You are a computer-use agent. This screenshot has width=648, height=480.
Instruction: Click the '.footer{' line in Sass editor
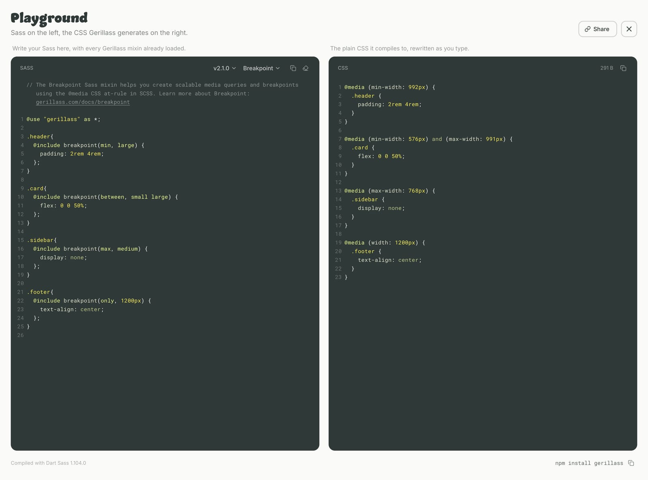[40, 292]
